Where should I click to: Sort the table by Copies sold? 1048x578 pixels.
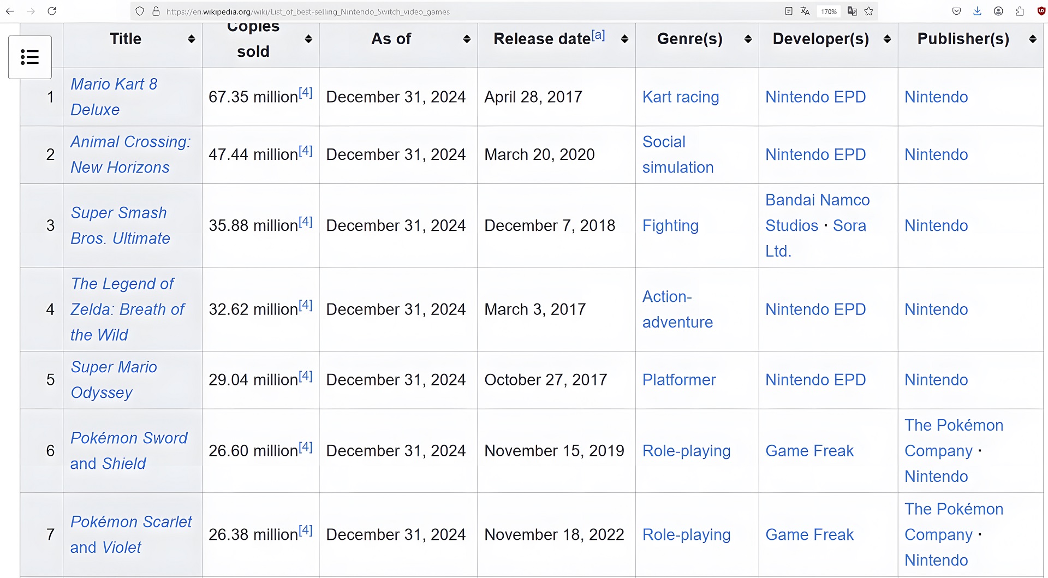pyautogui.click(x=308, y=39)
